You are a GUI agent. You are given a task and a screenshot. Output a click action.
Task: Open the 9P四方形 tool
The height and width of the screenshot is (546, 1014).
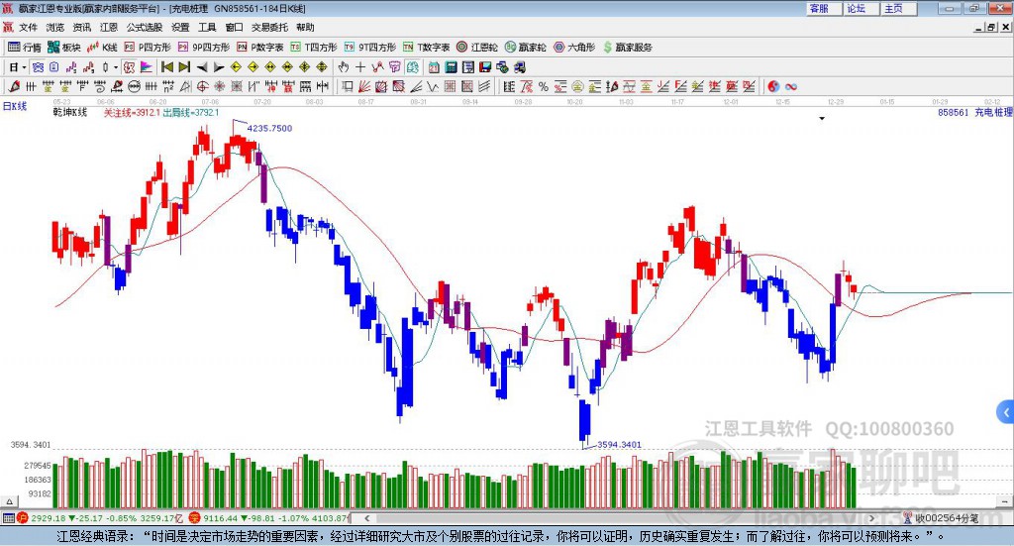(204, 48)
